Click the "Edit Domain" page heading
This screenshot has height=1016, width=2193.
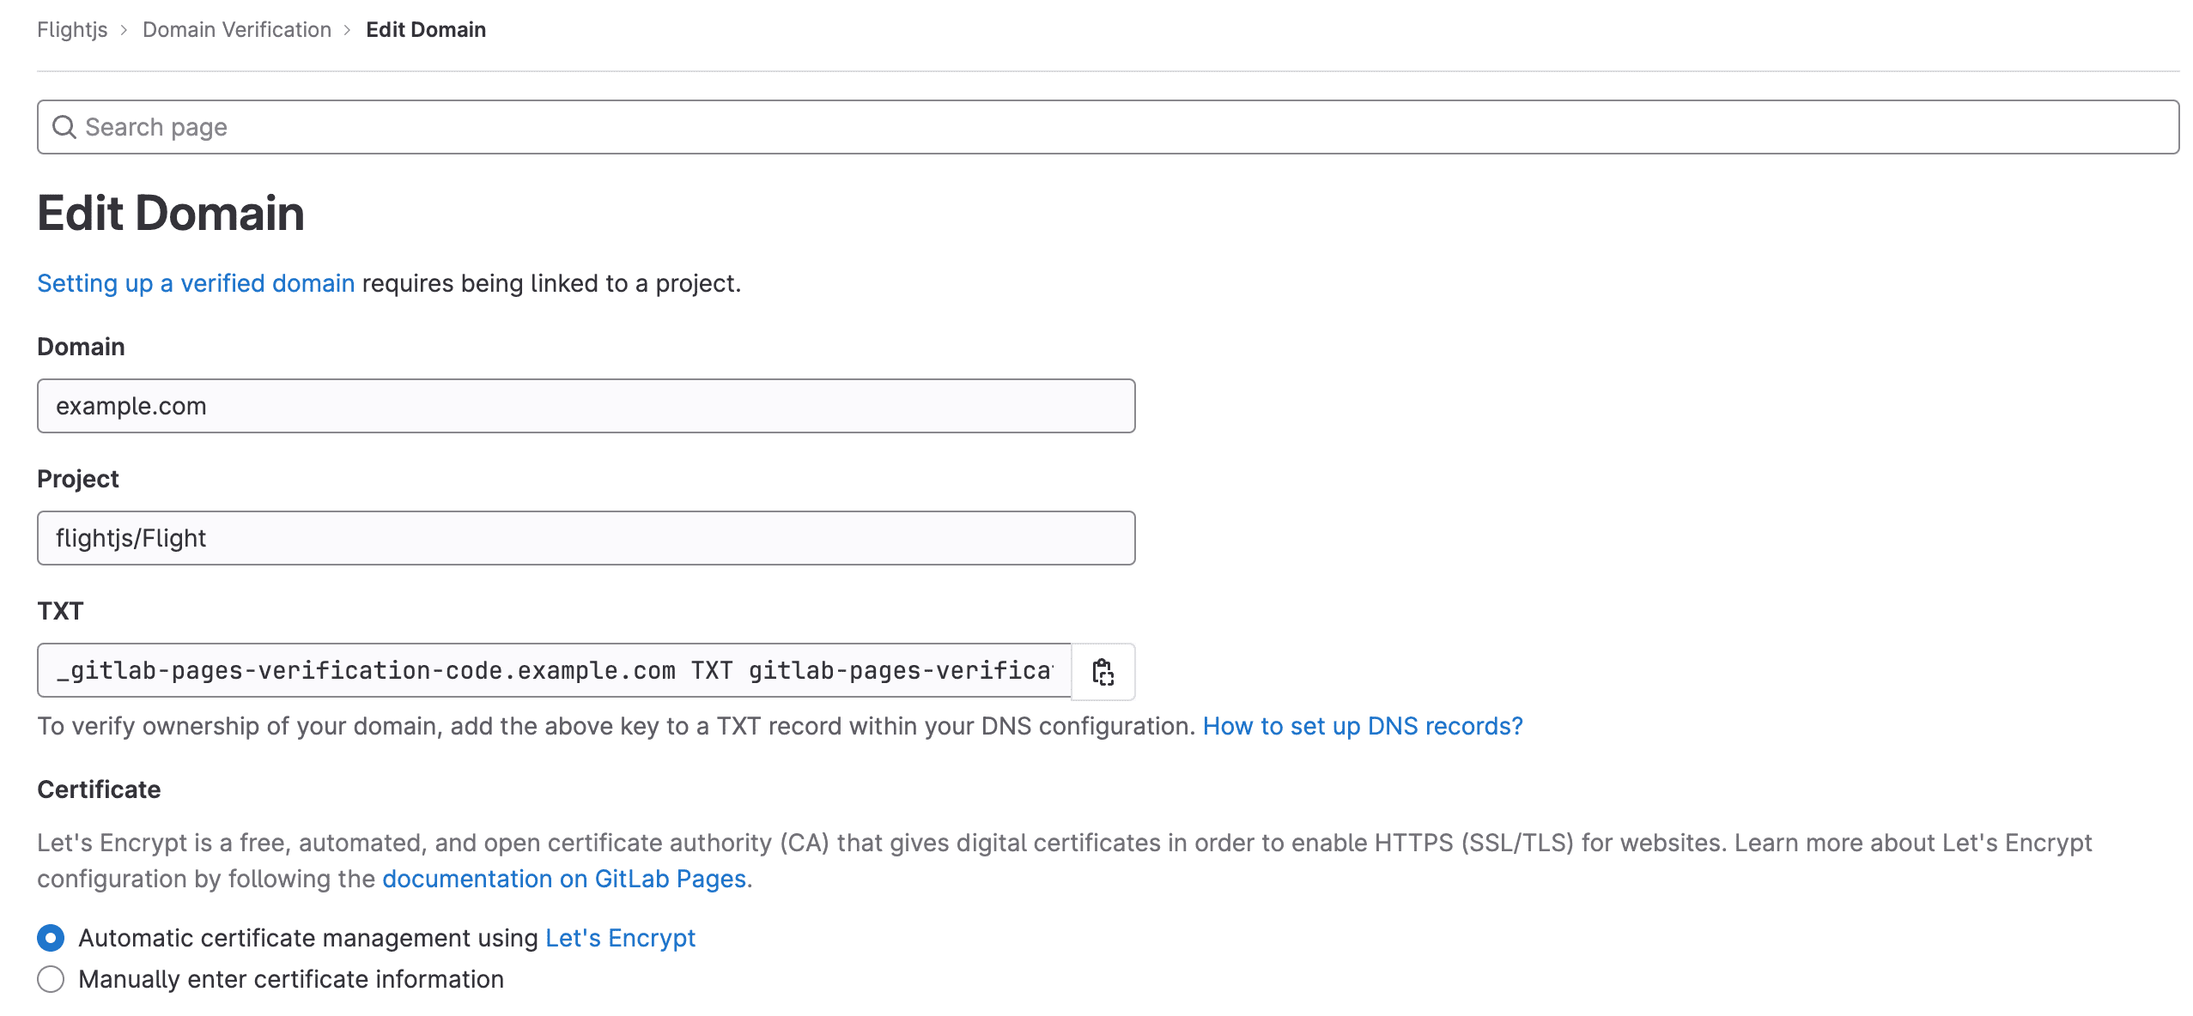click(x=170, y=214)
